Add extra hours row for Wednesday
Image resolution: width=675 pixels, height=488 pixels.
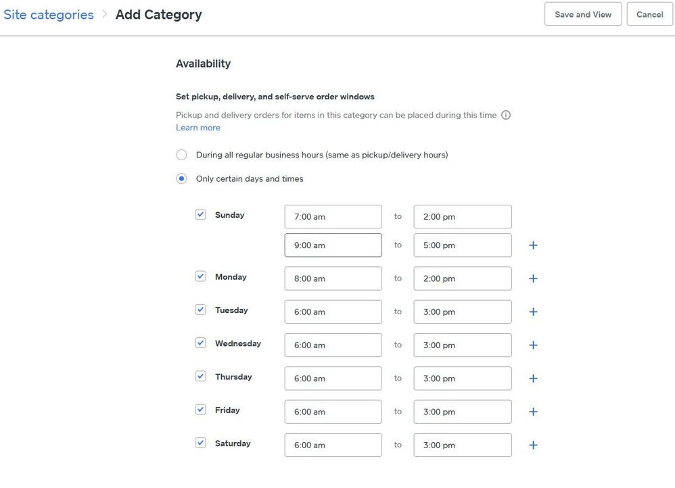pyautogui.click(x=533, y=345)
